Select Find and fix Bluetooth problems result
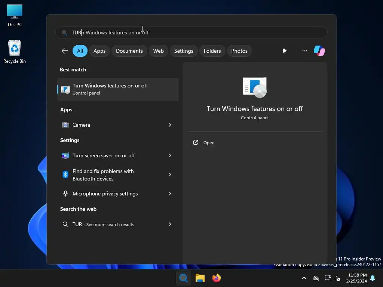The height and width of the screenshot is (287, 383). point(118,175)
